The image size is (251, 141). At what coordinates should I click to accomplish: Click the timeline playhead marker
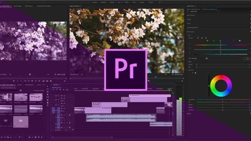point(169,90)
